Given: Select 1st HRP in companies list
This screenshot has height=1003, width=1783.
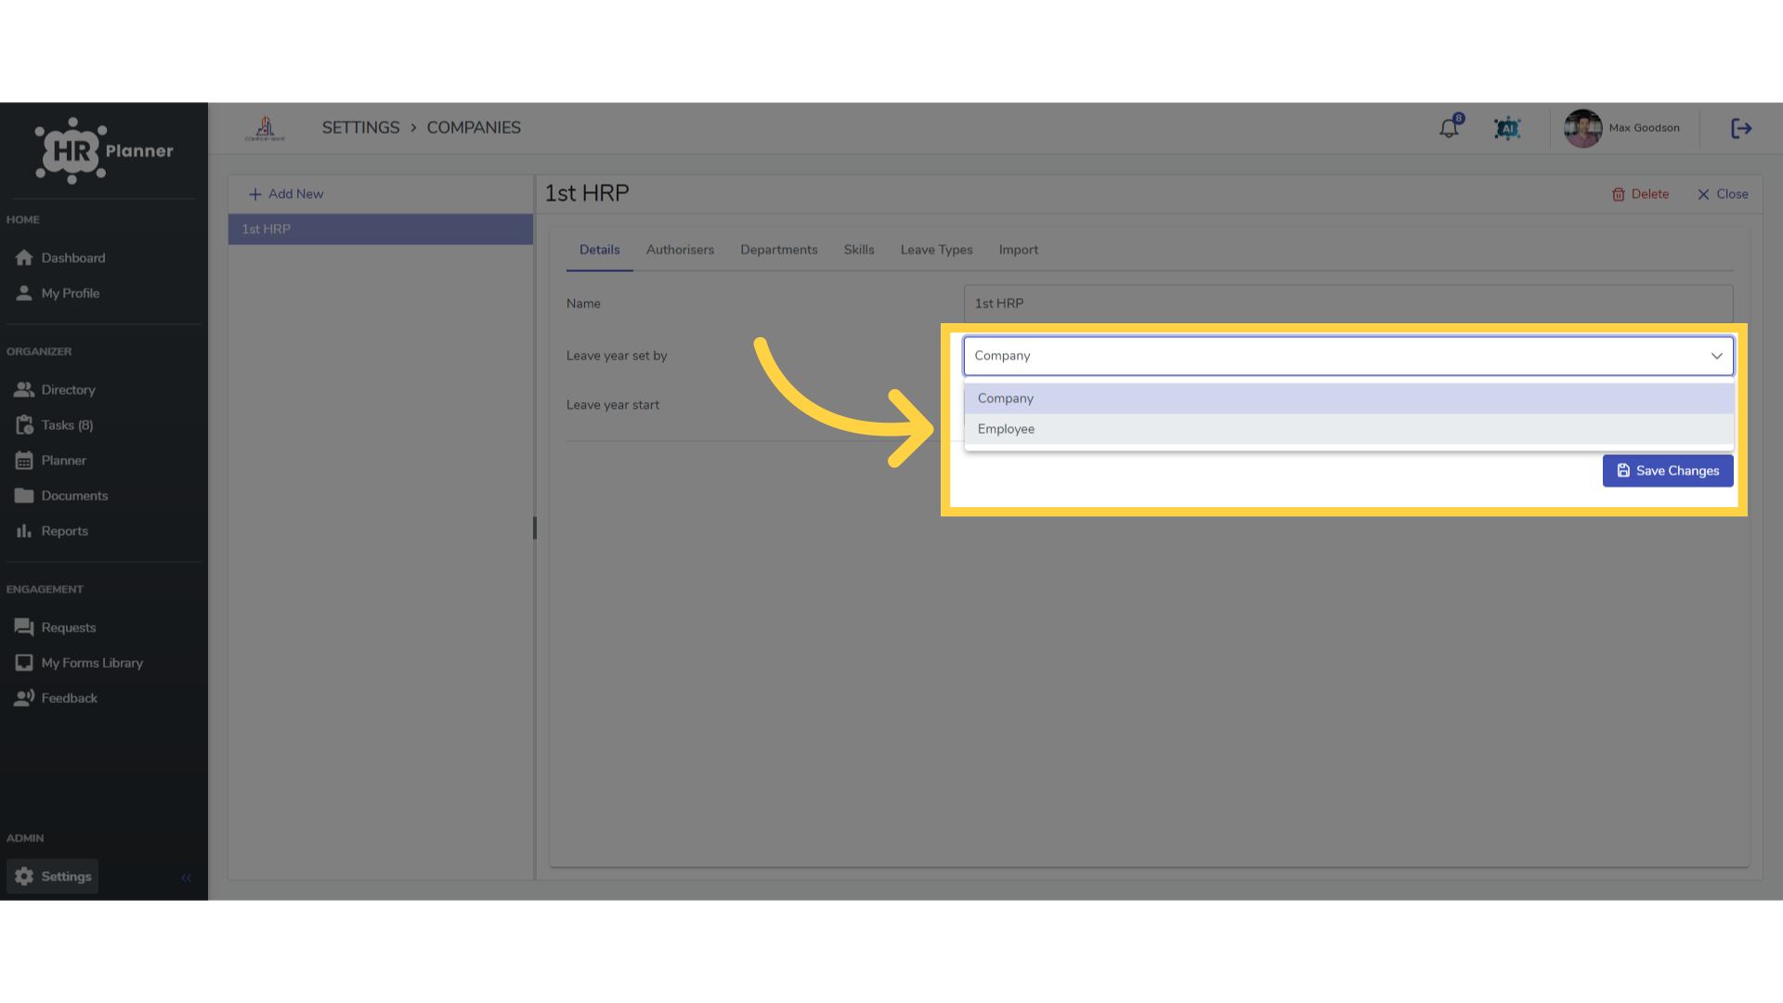Looking at the screenshot, I should pos(381,229).
